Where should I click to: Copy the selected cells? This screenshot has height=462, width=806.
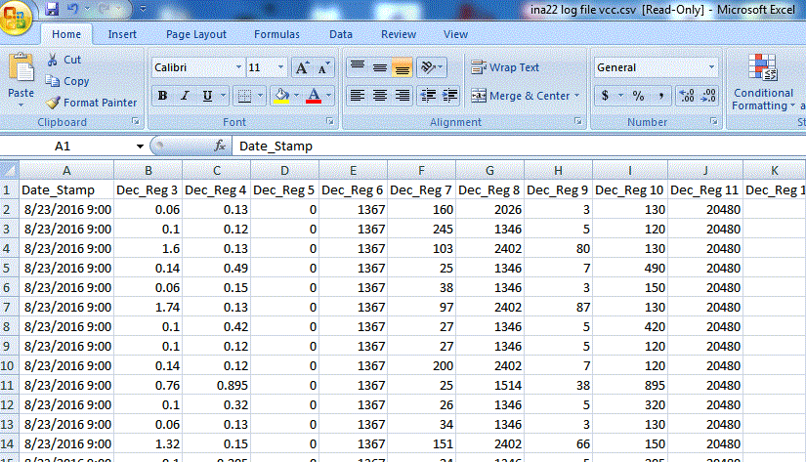pos(67,81)
